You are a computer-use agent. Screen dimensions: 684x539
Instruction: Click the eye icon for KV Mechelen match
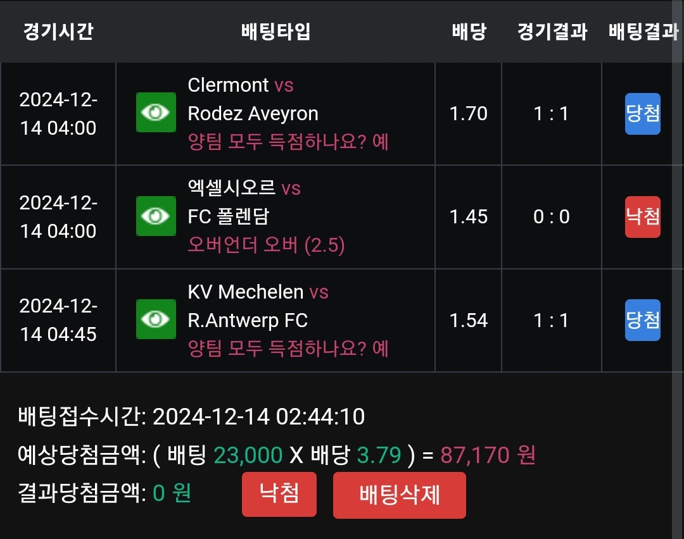(x=156, y=319)
